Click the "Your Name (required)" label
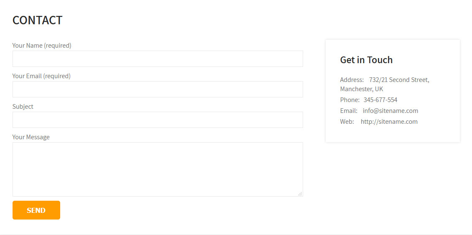The height and width of the screenshot is (235, 472). [x=42, y=46]
